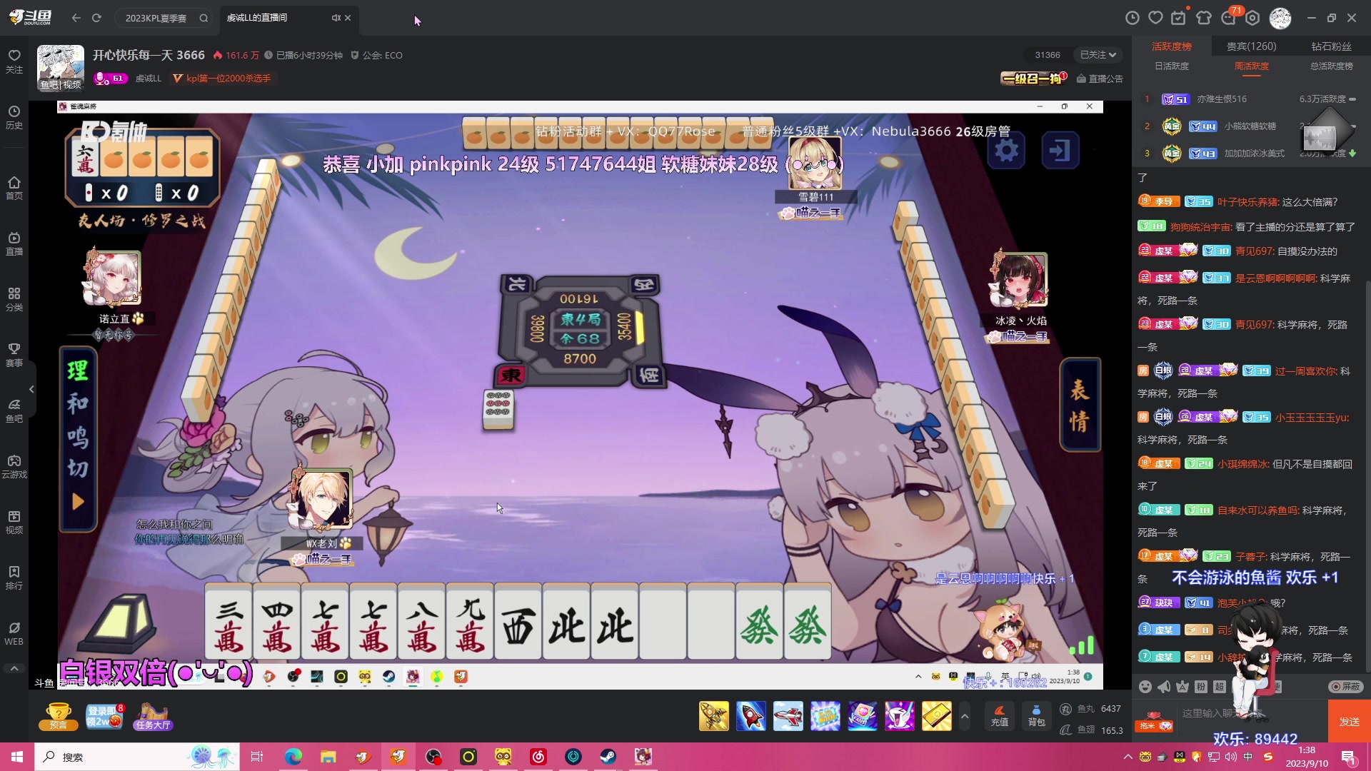Open Microsoft Edge from taskbar
The width and height of the screenshot is (1371, 771).
(293, 757)
